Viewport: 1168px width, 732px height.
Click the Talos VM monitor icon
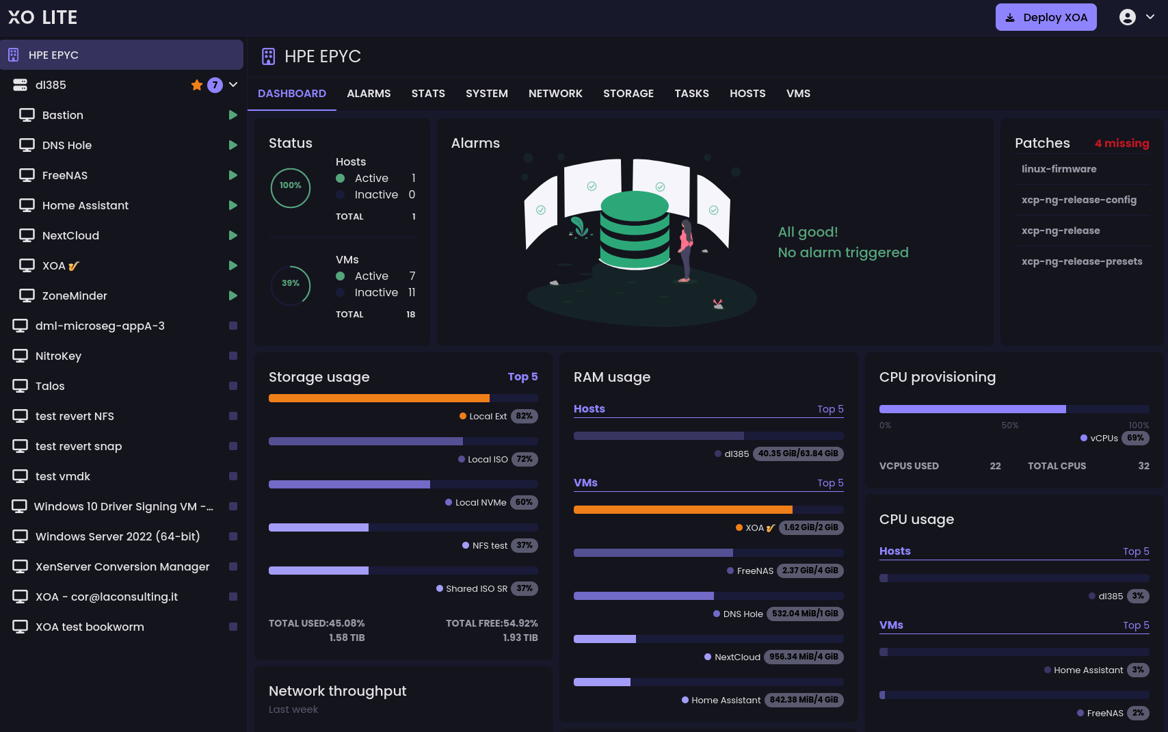click(x=20, y=386)
